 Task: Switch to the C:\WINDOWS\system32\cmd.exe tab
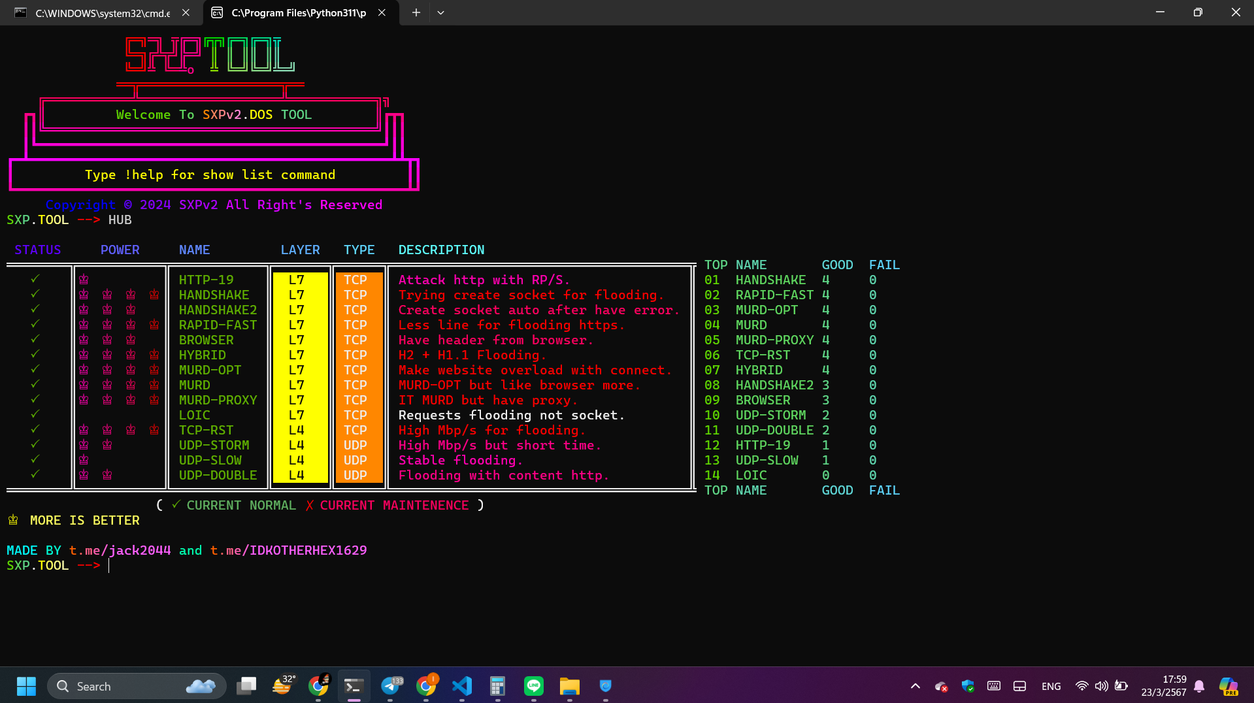pyautogui.click(x=101, y=12)
